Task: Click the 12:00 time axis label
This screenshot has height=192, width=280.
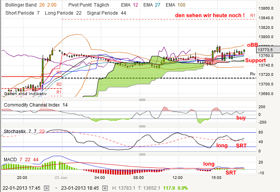Action: click(x=178, y=177)
